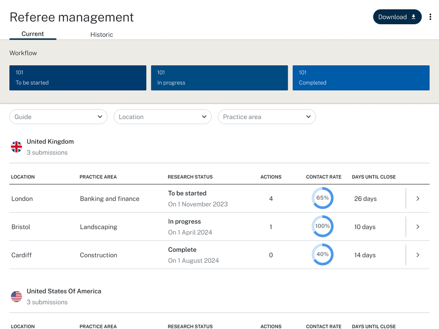Image resolution: width=439 pixels, height=329 pixels.
Task: Switch to the Historic tab
Action: point(102,34)
